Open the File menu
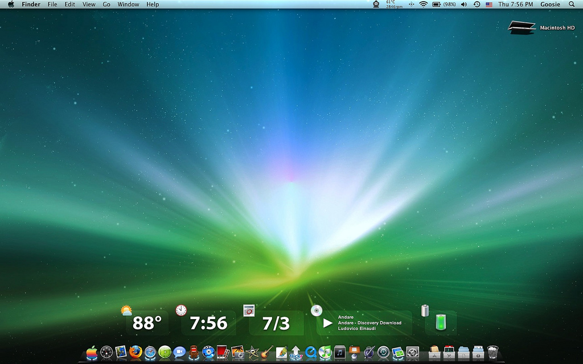Viewport: 583px width, 364px height. (x=52, y=5)
